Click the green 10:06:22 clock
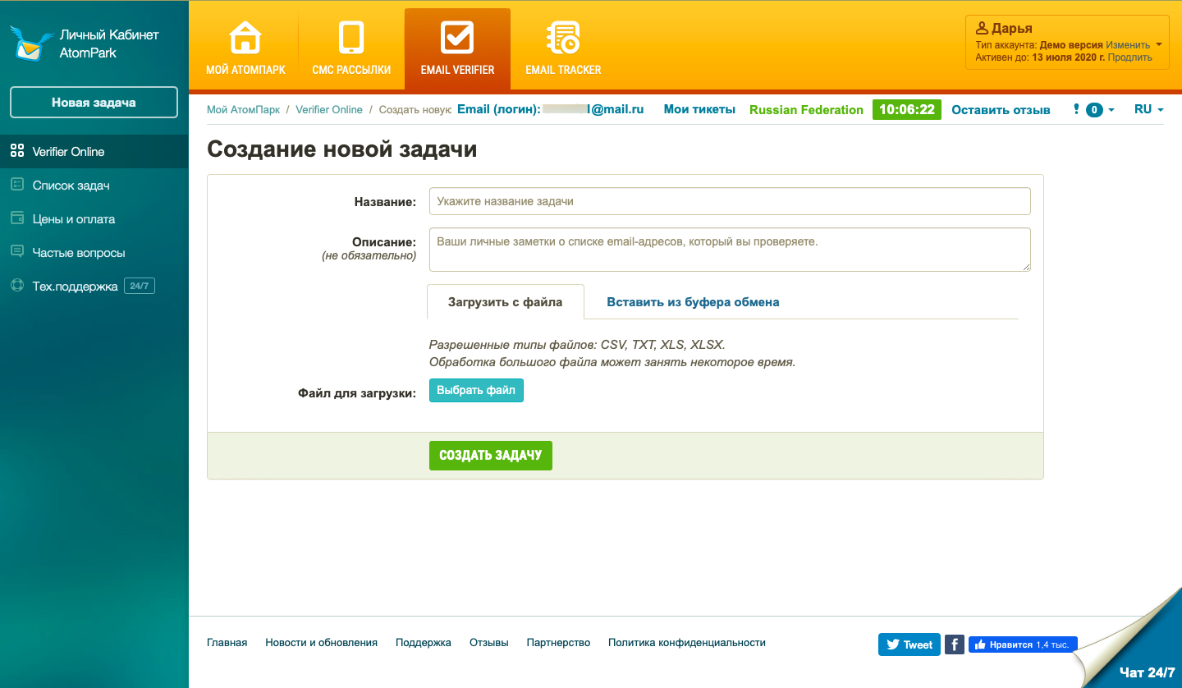 pyautogui.click(x=907, y=109)
